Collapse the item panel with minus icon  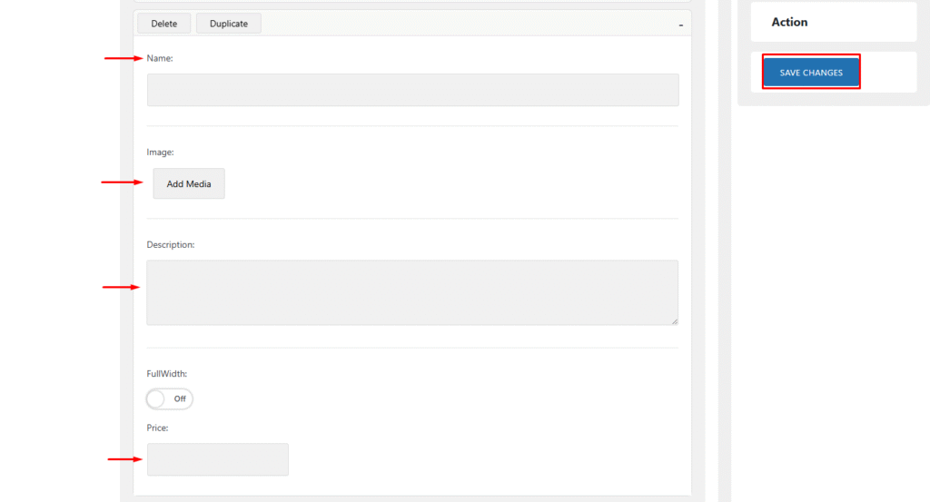coord(680,25)
